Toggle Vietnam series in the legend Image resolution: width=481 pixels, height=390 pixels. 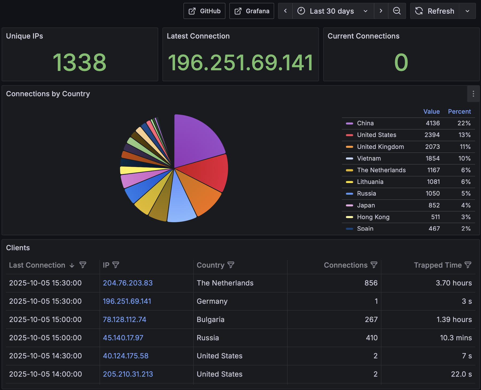368,158
